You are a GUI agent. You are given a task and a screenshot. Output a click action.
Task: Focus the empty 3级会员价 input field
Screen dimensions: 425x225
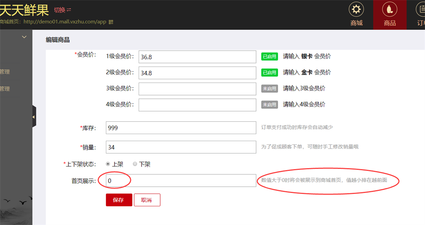pos(197,89)
